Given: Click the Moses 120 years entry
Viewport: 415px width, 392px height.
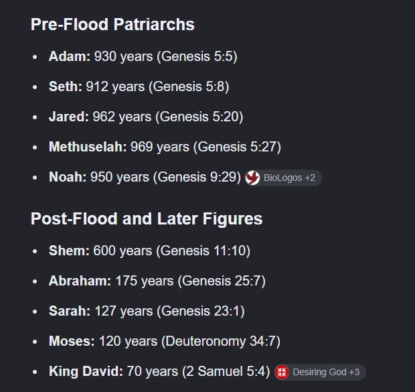Looking at the screenshot, I should tap(165, 341).
